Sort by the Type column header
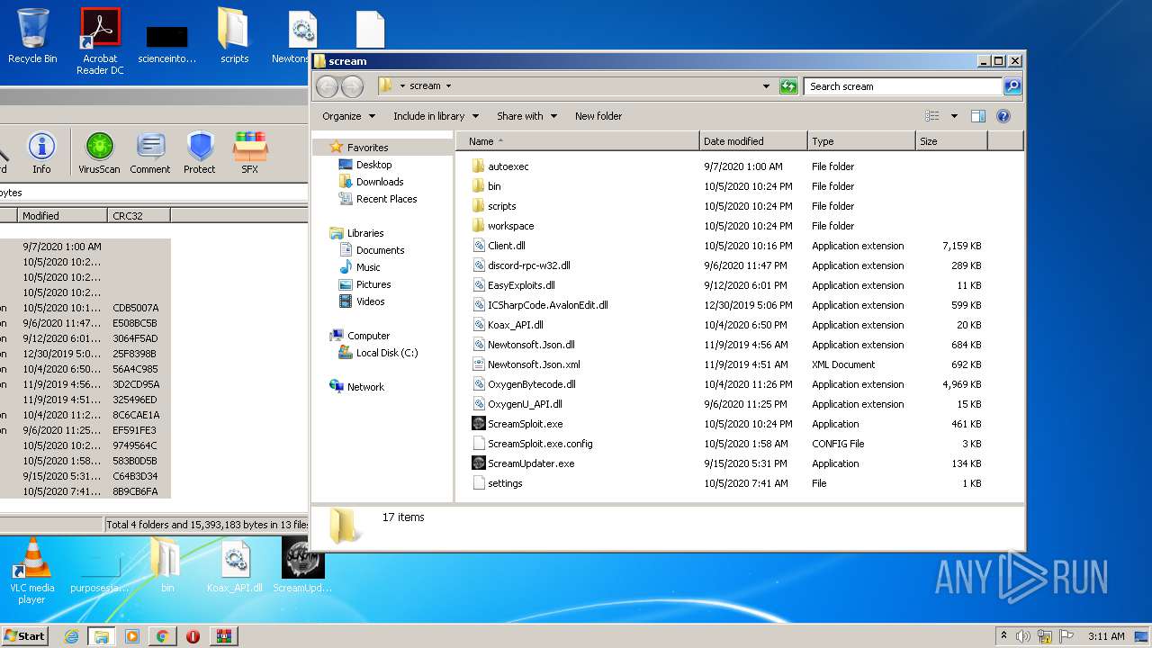 861,141
